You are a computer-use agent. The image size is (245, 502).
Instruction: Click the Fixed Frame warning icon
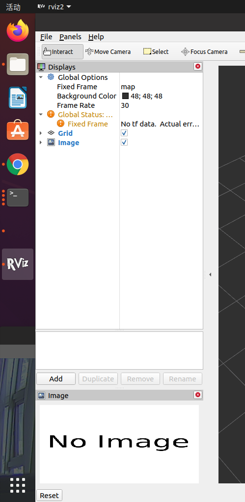(x=60, y=124)
